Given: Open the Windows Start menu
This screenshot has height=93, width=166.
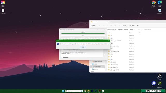Looking at the screenshot, I should click(x=63, y=91).
